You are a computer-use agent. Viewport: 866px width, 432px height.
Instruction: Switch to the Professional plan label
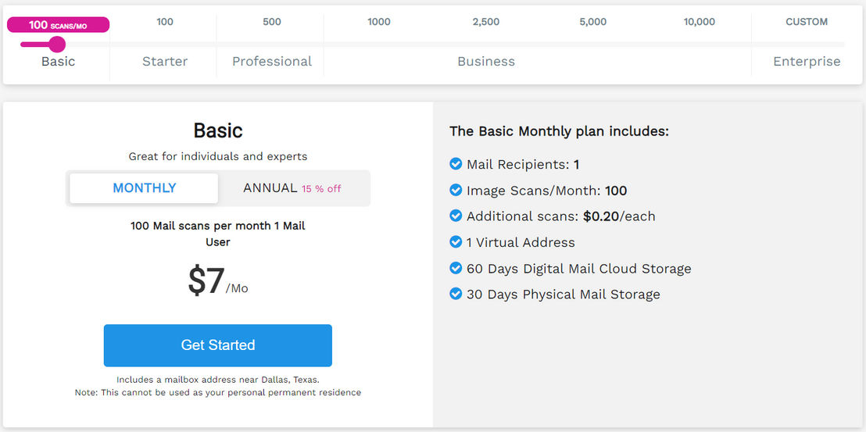coord(272,61)
